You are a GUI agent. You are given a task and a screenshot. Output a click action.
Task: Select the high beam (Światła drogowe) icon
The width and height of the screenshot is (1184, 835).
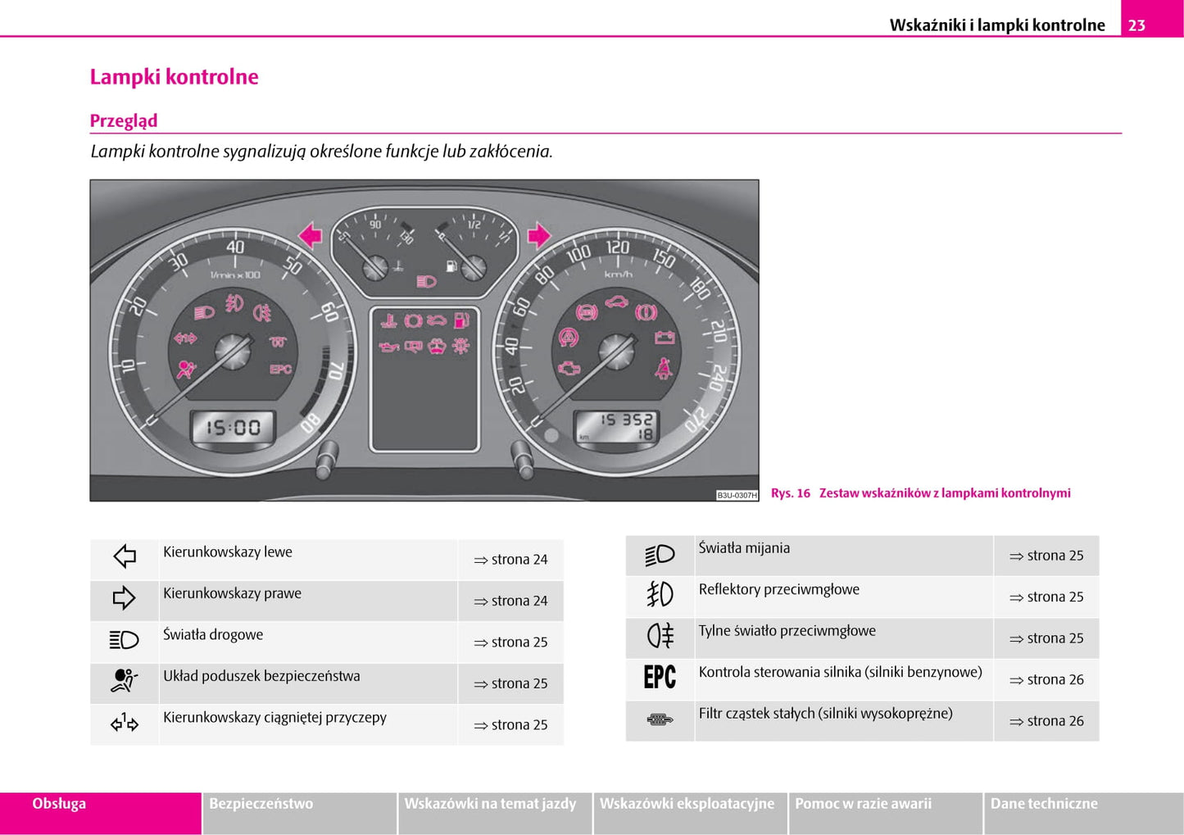click(124, 640)
